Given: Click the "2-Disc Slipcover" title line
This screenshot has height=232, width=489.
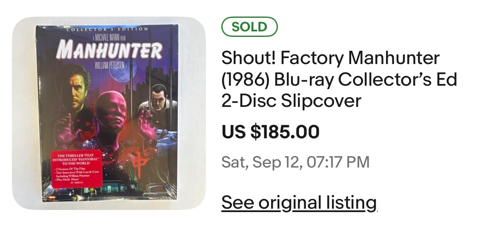Looking at the screenshot, I should pos(291,101).
